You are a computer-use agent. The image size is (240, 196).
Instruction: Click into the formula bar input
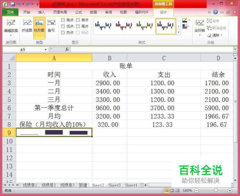(152, 50)
